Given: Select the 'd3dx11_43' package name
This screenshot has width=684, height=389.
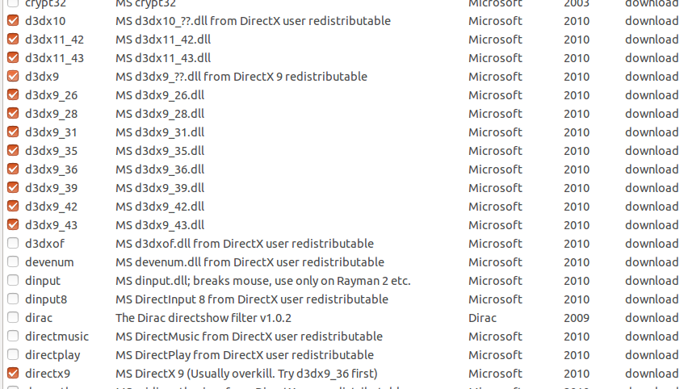Looking at the screenshot, I should click(55, 58).
